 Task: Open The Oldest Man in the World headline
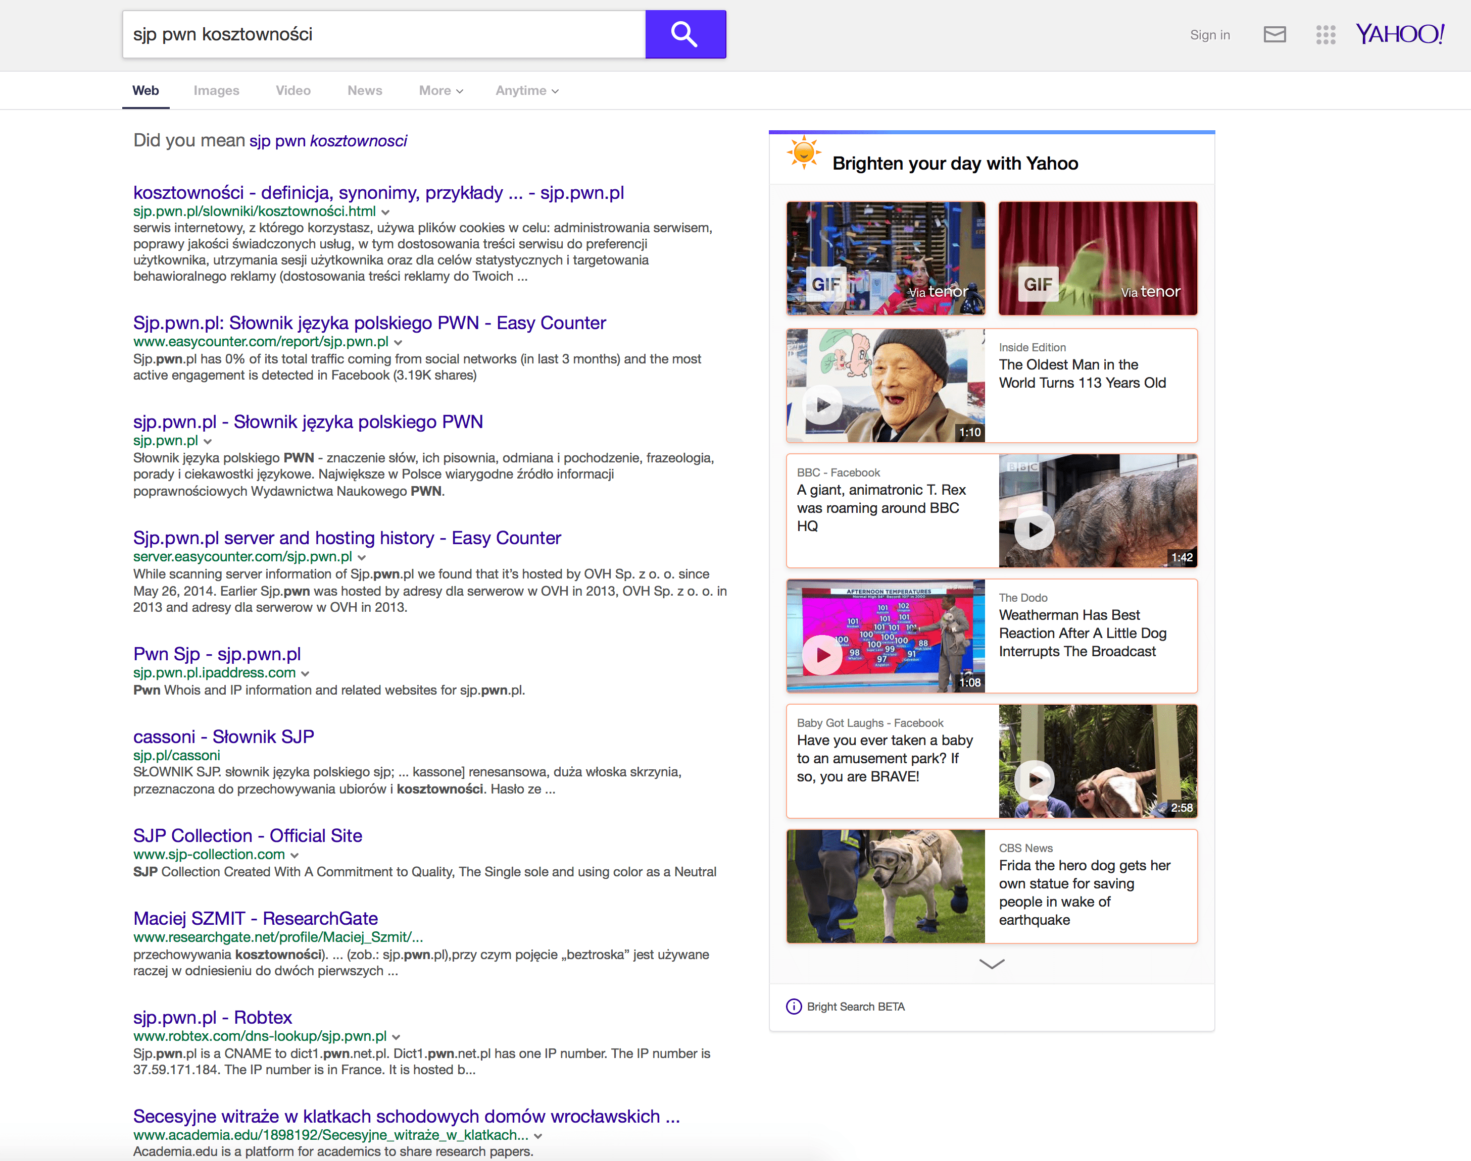coord(1082,374)
